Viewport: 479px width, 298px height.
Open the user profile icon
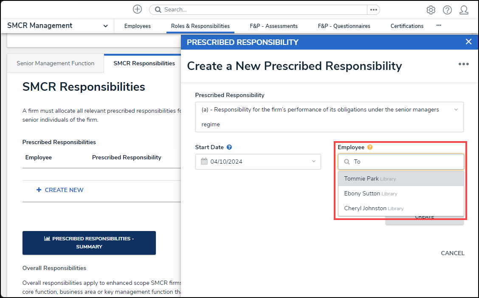(x=464, y=10)
